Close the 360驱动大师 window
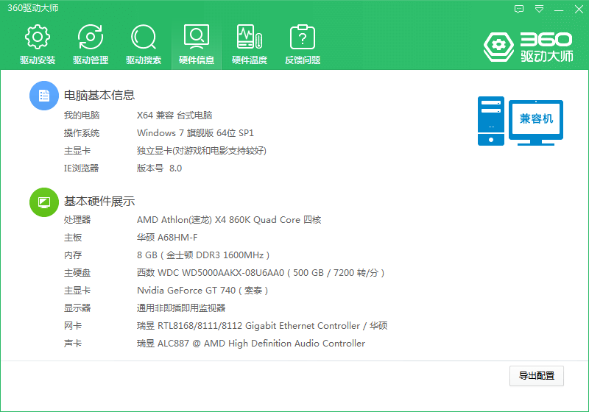This screenshot has height=412, width=589. [579, 9]
